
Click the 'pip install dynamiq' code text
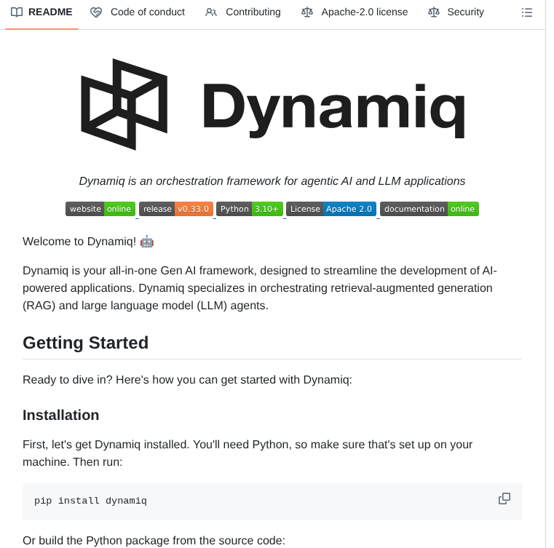tap(90, 501)
